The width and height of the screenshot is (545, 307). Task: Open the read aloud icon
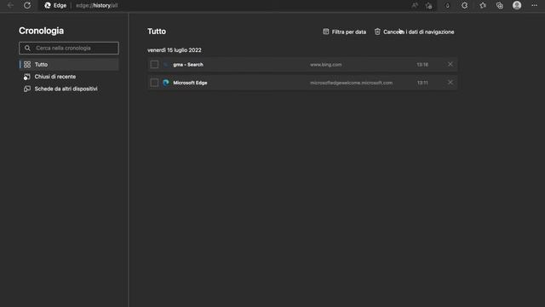pos(415,6)
